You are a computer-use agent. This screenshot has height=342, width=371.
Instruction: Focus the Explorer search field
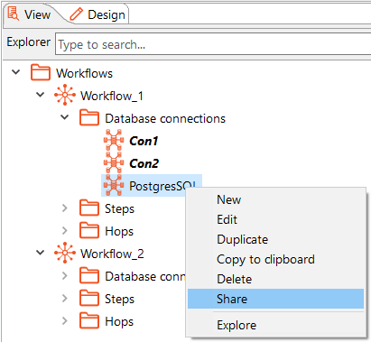pos(213,44)
